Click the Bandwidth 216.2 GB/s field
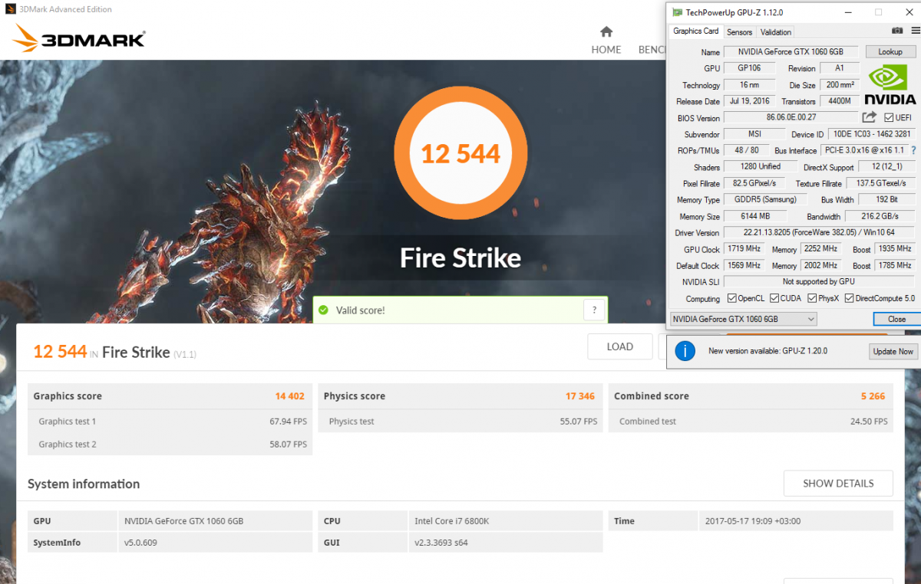This screenshot has height=584, width=921. [x=880, y=216]
